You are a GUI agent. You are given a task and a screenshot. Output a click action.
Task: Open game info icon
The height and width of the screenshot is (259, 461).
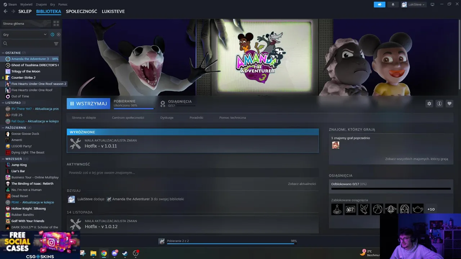439,104
